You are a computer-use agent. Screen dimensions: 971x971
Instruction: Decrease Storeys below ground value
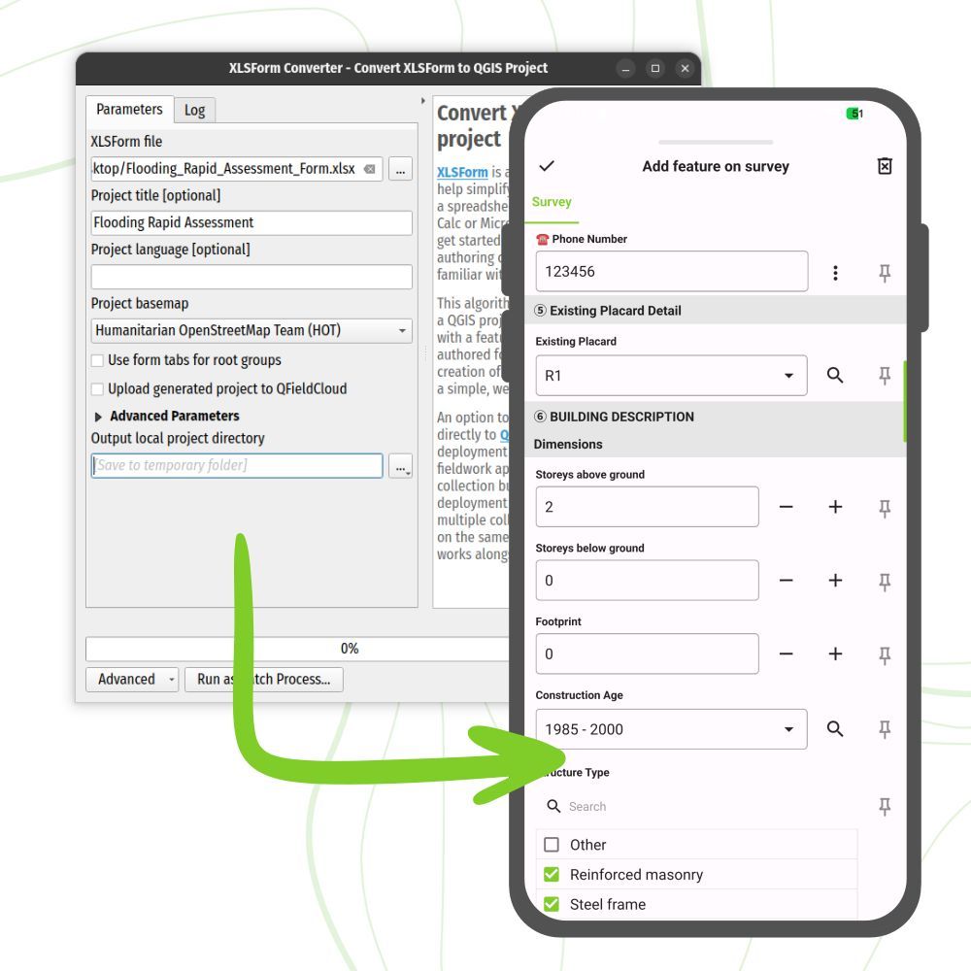(786, 581)
